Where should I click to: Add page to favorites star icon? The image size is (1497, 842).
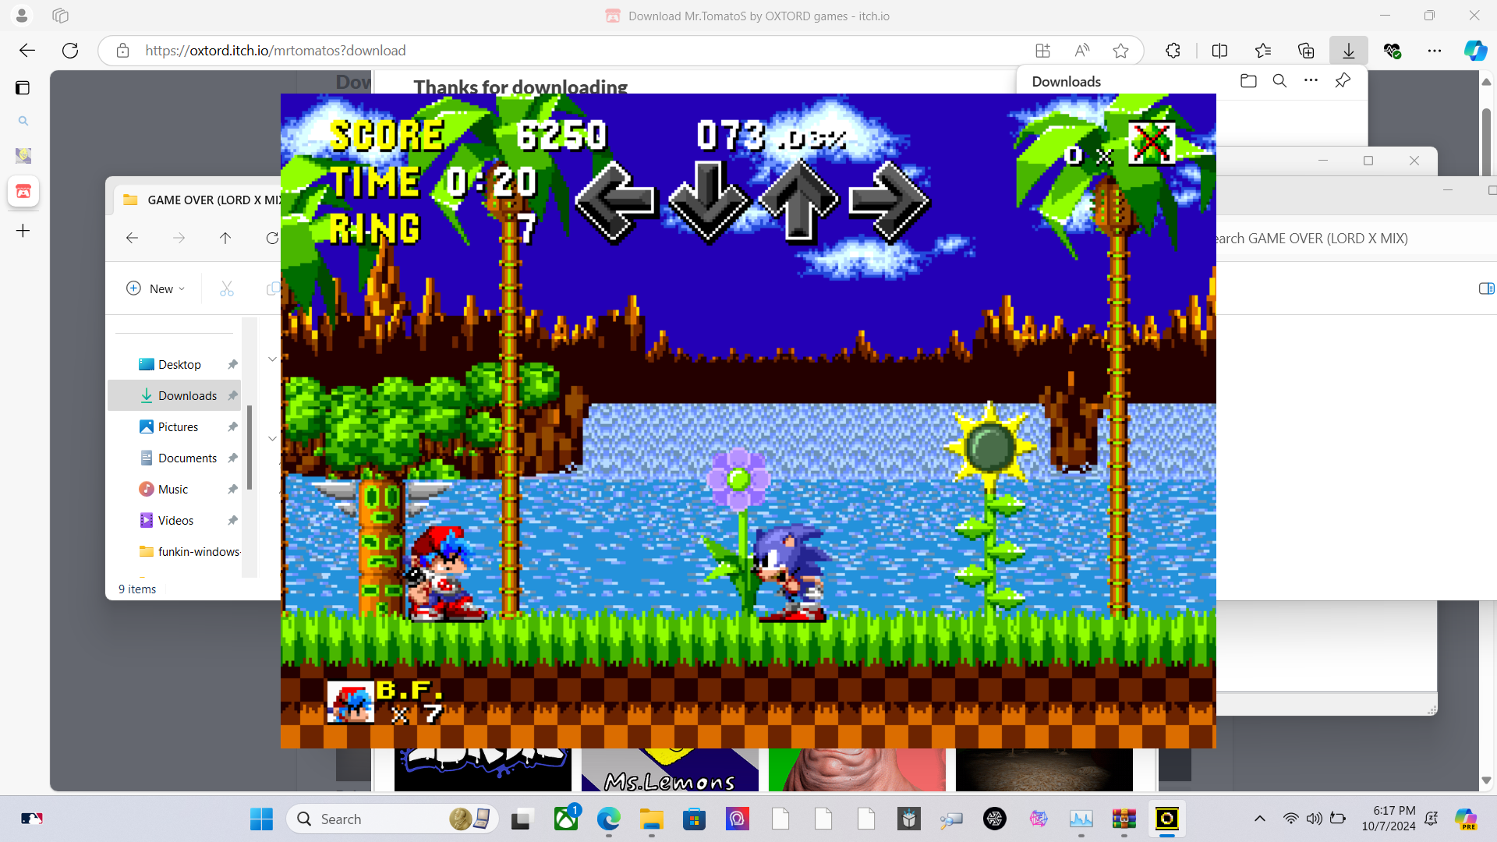point(1120,51)
